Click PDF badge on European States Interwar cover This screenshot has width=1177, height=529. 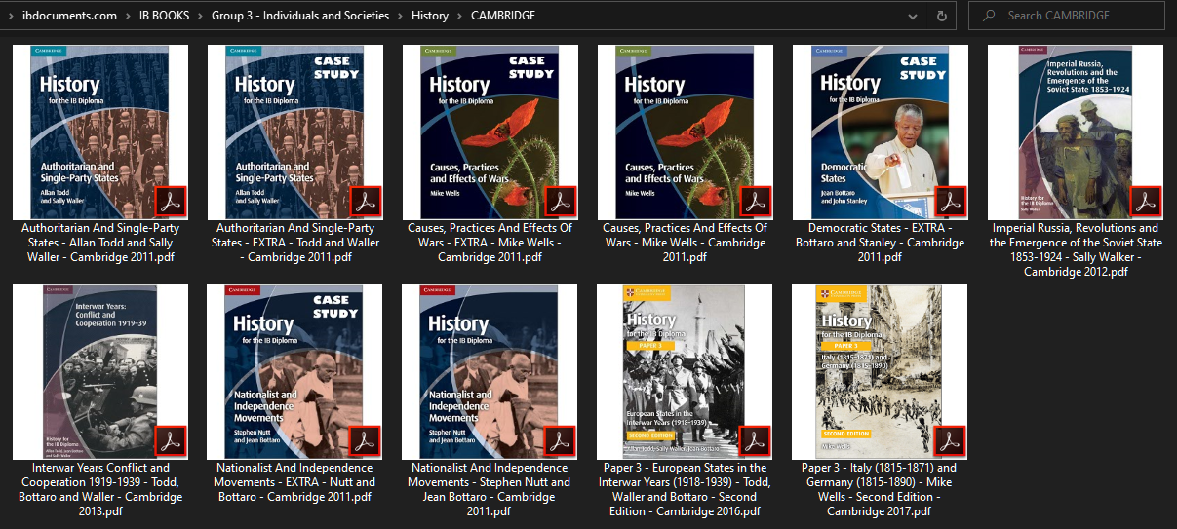pos(755,441)
